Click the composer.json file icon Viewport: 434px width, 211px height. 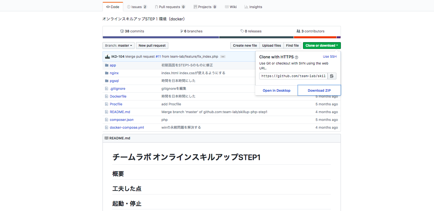pos(106,120)
